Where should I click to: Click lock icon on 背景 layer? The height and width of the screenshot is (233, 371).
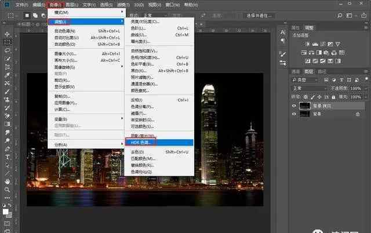click(x=357, y=114)
